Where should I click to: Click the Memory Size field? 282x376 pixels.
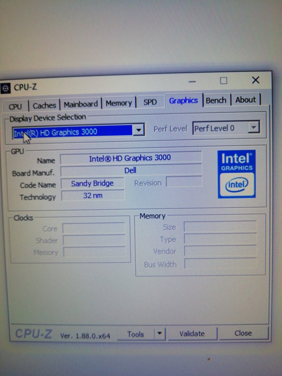click(220, 226)
